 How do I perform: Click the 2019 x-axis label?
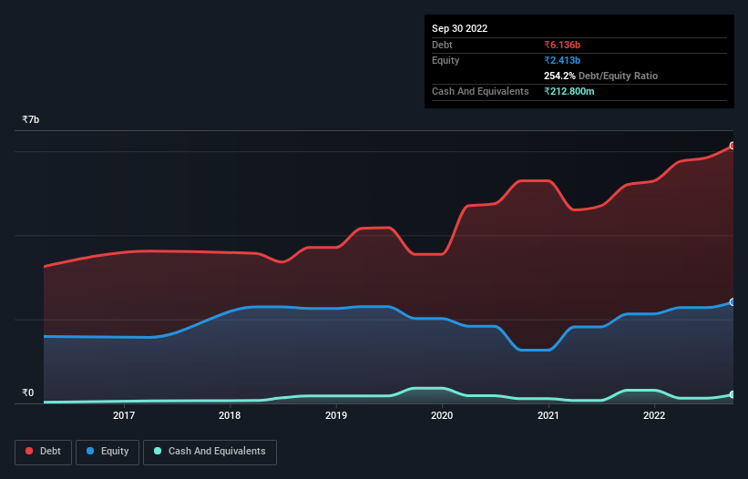(x=336, y=415)
